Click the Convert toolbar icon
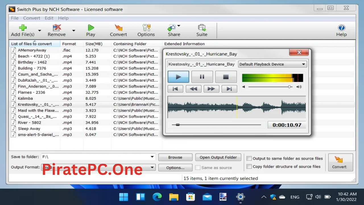This screenshot has width=364, height=205. click(x=118, y=28)
